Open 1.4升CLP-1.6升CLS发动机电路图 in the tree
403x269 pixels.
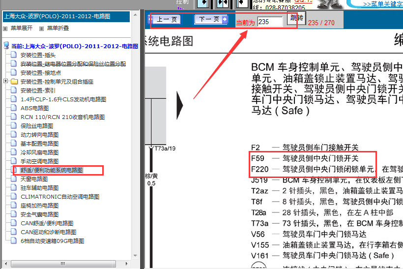(x=63, y=99)
